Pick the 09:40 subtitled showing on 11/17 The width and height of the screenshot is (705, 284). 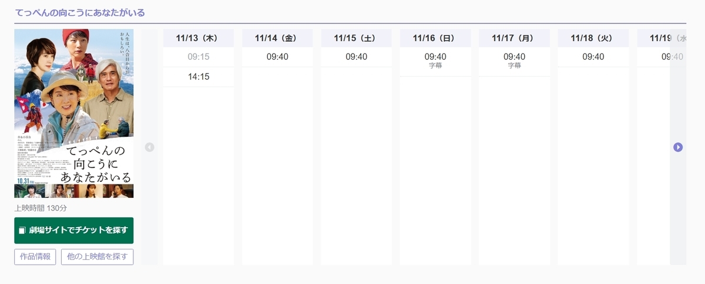tap(514, 61)
